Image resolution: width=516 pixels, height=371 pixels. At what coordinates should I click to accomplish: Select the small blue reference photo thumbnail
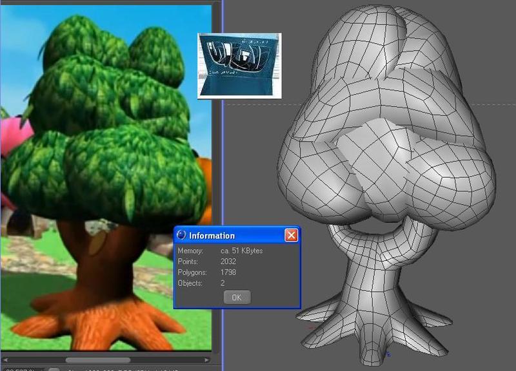tap(239, 66)
